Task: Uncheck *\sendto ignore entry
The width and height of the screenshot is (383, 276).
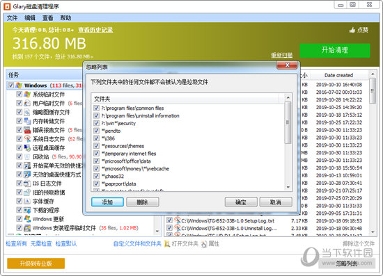Action: pos(97,131)
